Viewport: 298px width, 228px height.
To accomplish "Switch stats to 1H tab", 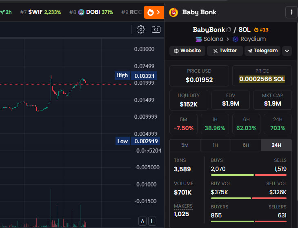I will (215, 145).
